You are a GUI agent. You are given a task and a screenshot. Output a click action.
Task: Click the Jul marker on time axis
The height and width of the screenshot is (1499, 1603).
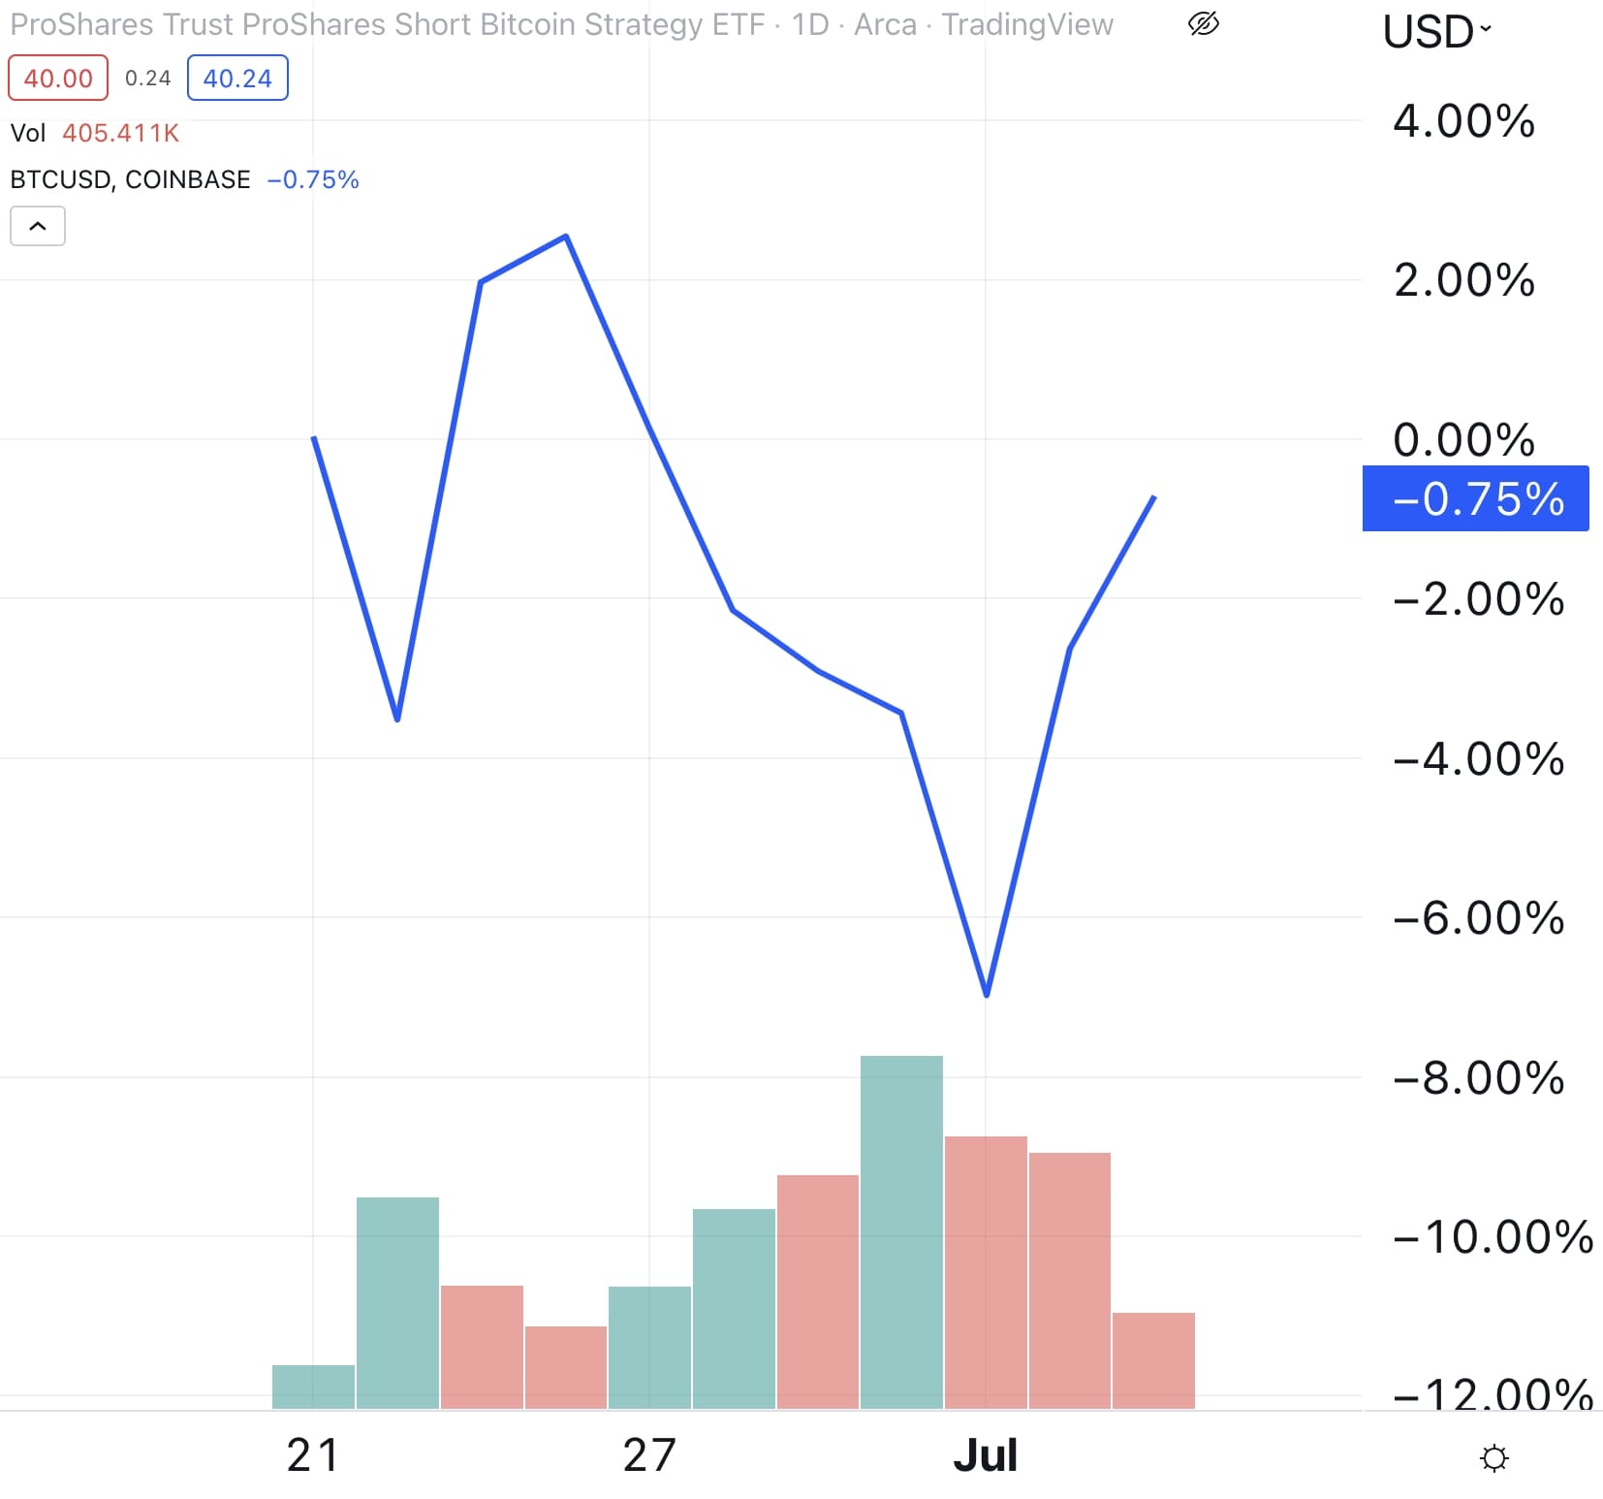click(986, 1454)
